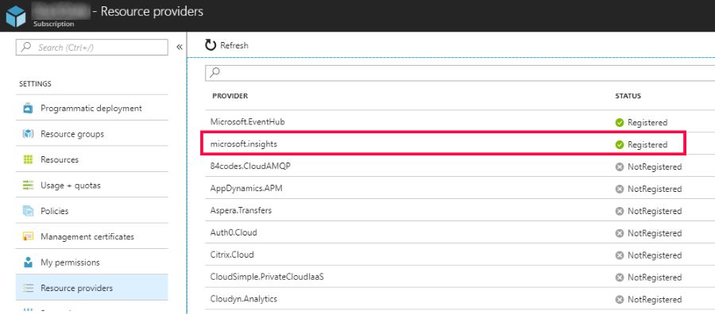Select the CloudSimple.PrivateCloudIaaS provider row
715x314 pixels.
pos(460,278)
